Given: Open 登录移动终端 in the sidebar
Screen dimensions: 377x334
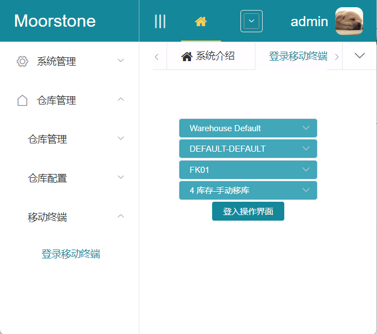Looking at the screenshot, I should tap(71, 254).
